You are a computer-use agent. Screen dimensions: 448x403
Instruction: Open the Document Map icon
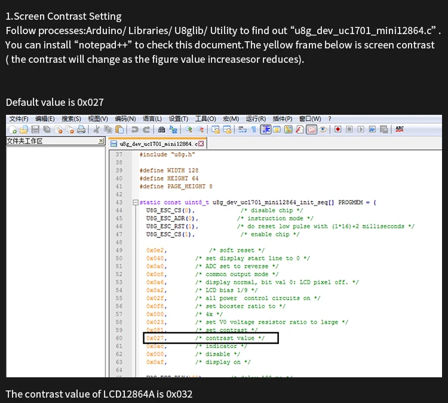click(x=289, y=130)
